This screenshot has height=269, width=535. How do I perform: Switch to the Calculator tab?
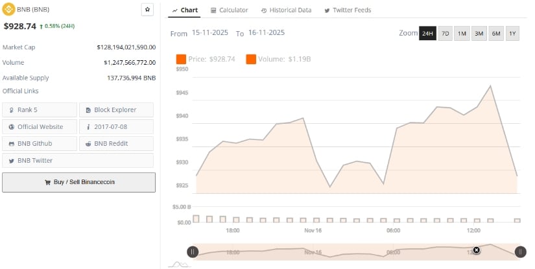tap(228, 10)
